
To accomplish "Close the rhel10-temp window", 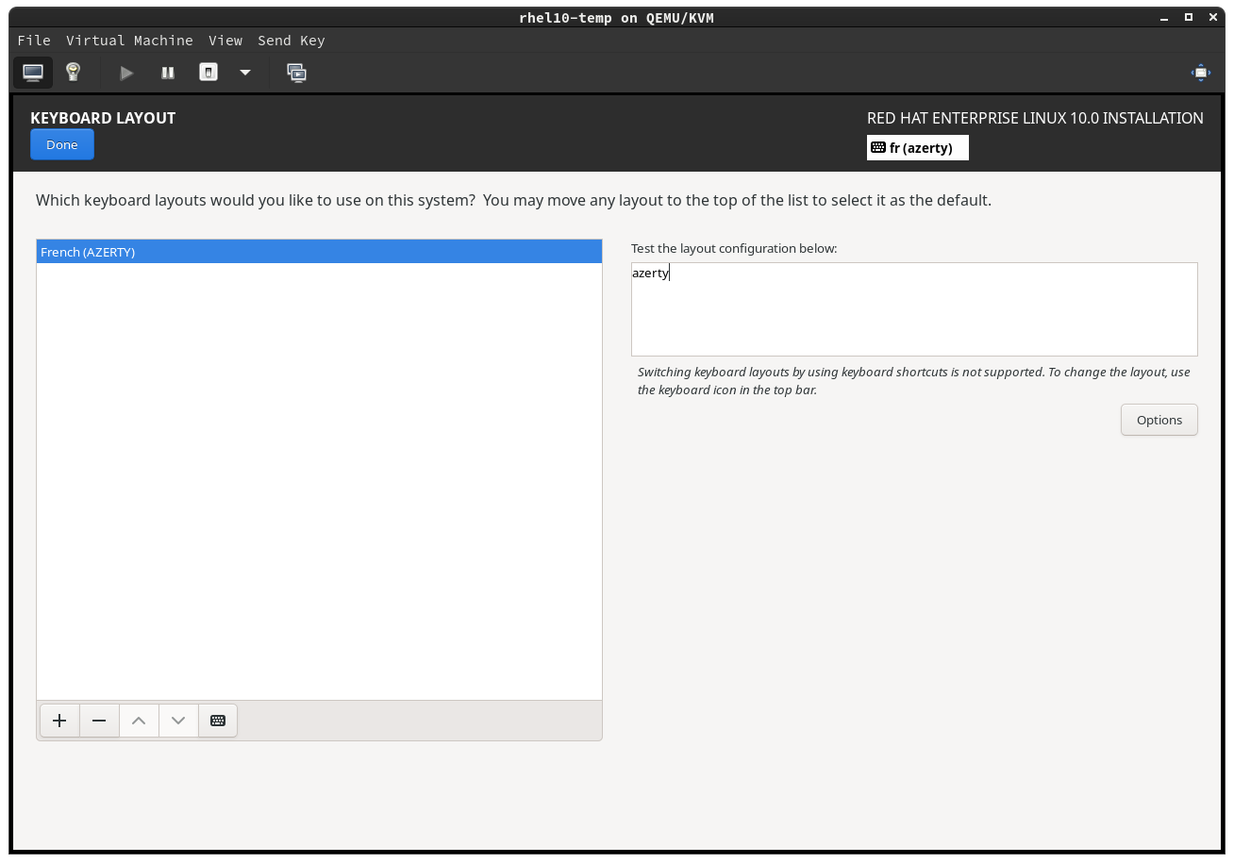I will [x=1211, y=17].
